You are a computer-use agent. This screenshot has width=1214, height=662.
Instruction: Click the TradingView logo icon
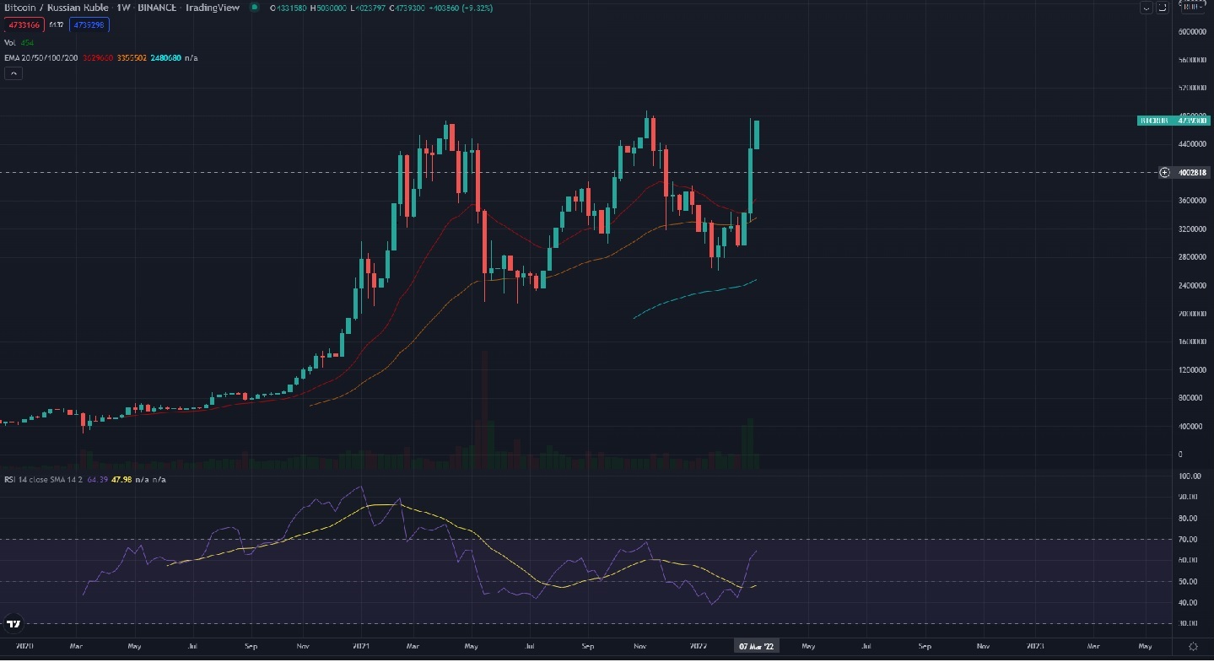pos(13,624)
